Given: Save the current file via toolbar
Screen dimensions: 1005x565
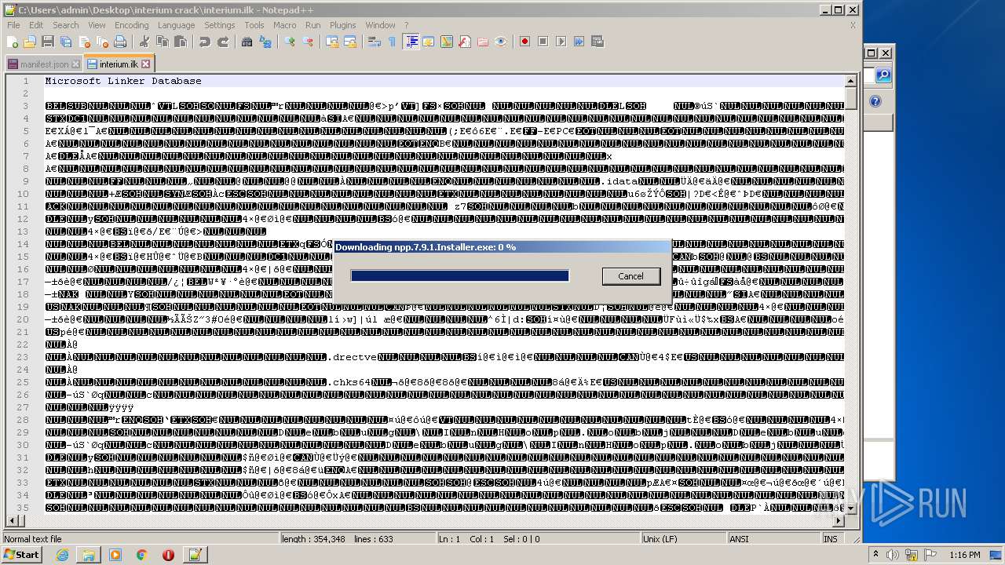Looking at the screenshot, I should tap(48, 42).
